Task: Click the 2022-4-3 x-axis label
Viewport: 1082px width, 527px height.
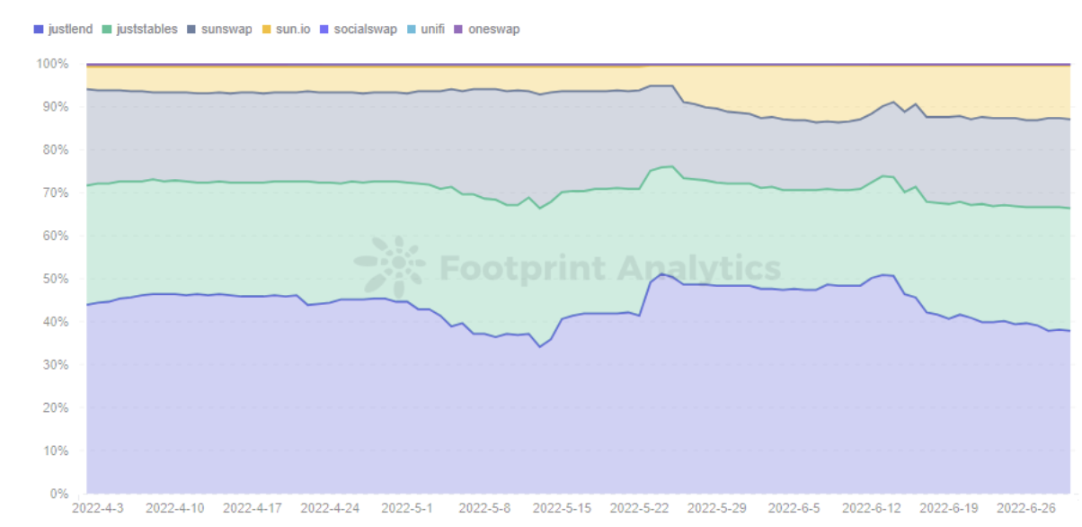Action: point(101,507)
